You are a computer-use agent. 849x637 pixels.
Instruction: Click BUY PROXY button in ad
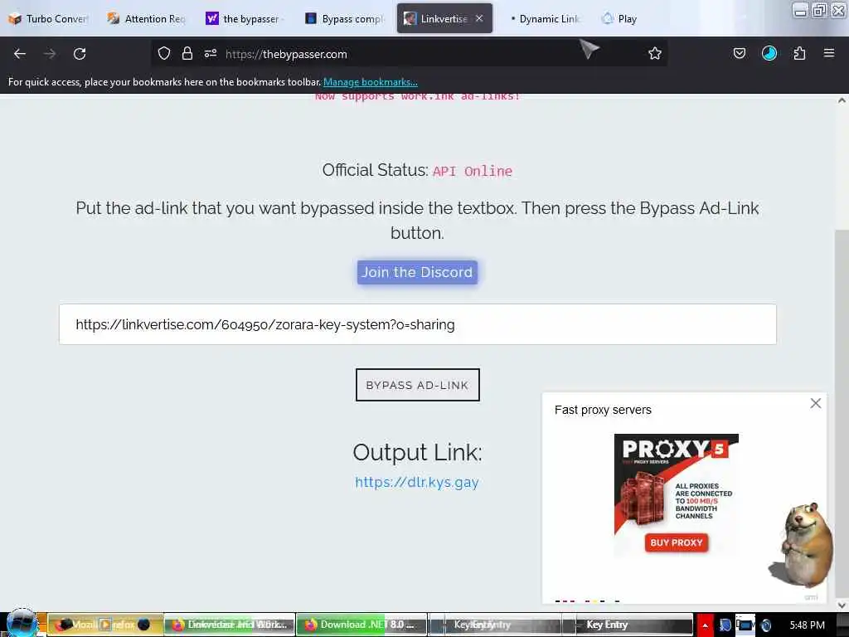coord(677,542)
